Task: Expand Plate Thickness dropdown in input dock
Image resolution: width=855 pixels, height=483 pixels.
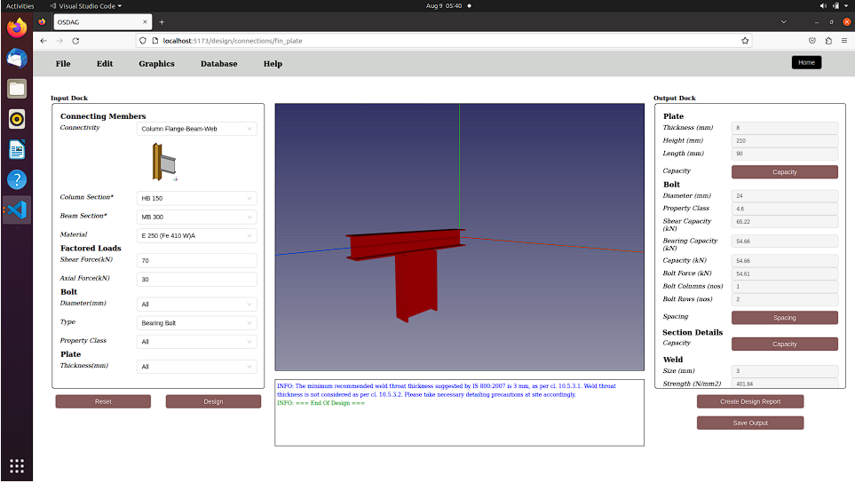Action: coord(196,367)
